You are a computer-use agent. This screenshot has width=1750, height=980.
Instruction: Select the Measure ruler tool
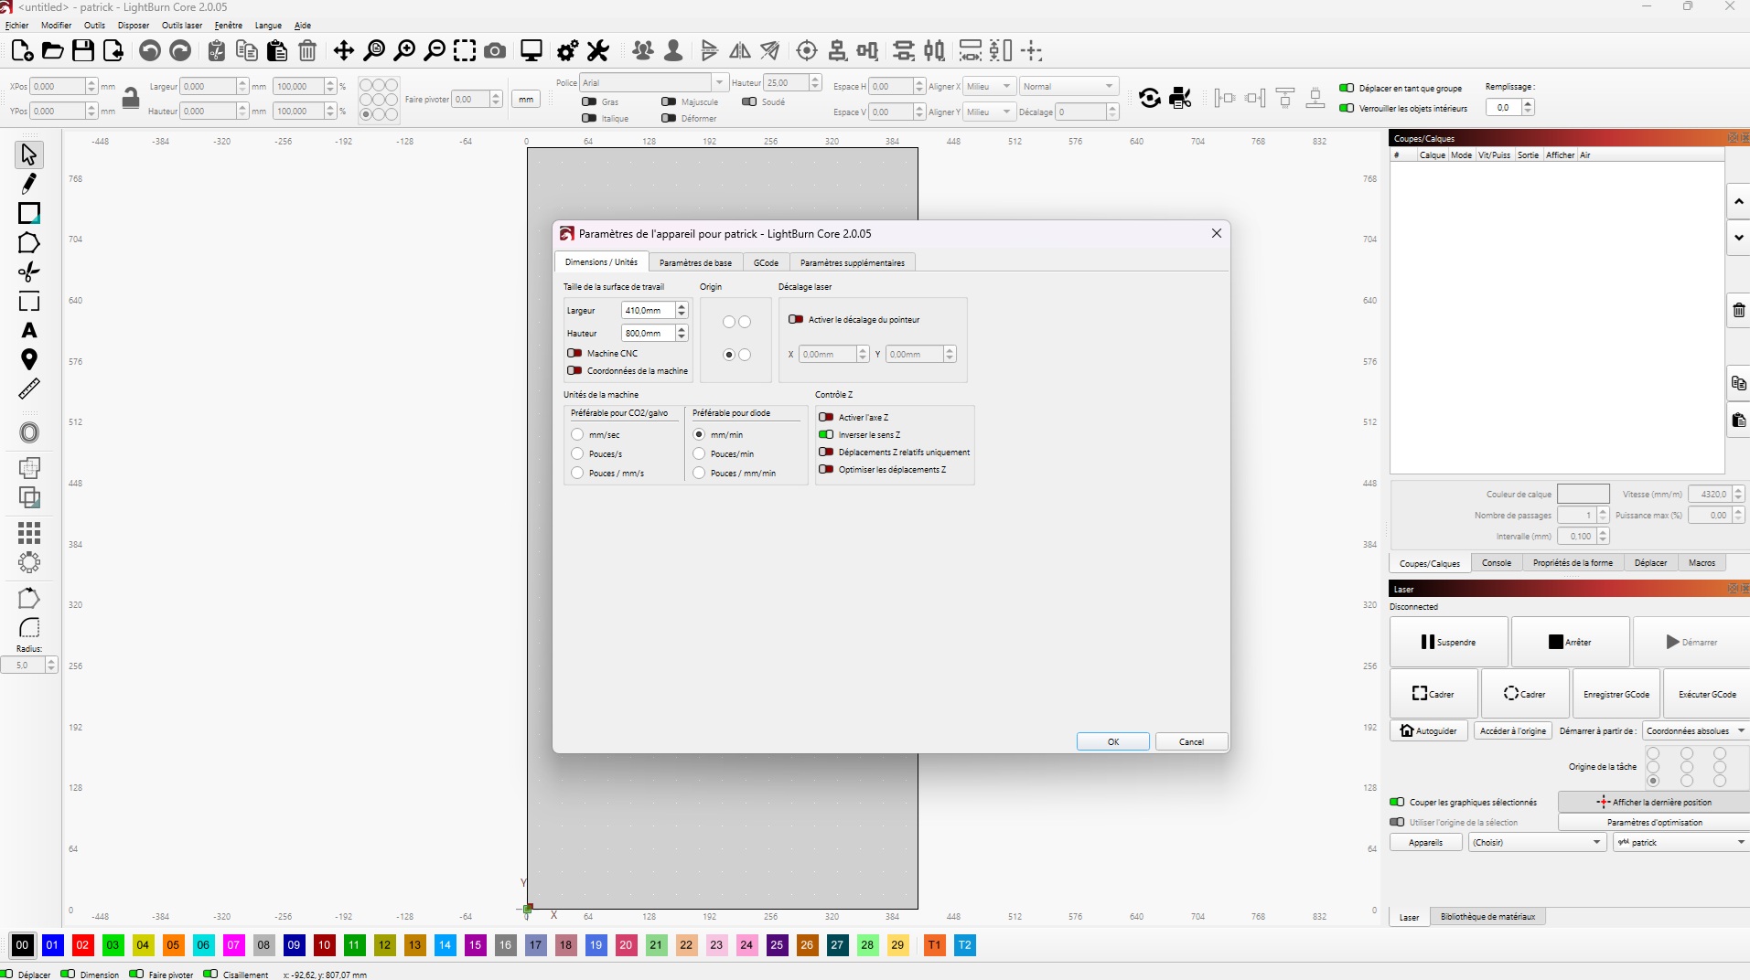[x=29, y=389]
